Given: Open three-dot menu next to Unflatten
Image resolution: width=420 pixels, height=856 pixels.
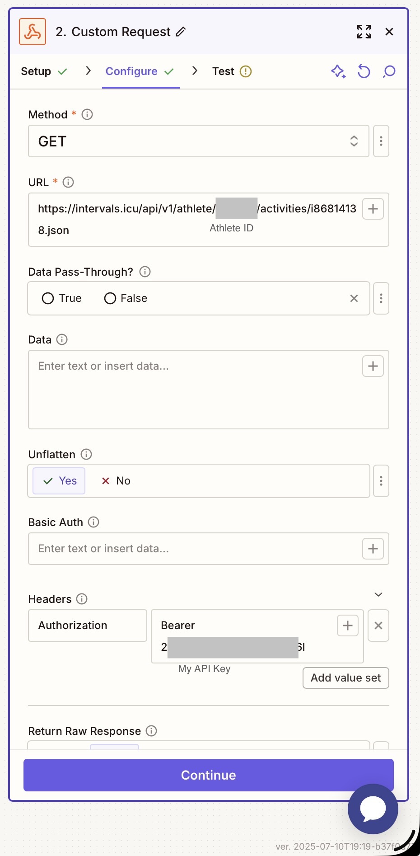Looking at the screenshot, I should [381, 481].
